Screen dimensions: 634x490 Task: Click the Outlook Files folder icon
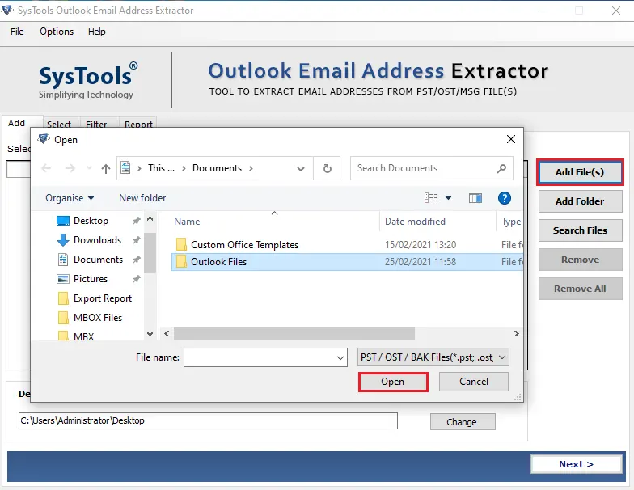tap(181, 262)
